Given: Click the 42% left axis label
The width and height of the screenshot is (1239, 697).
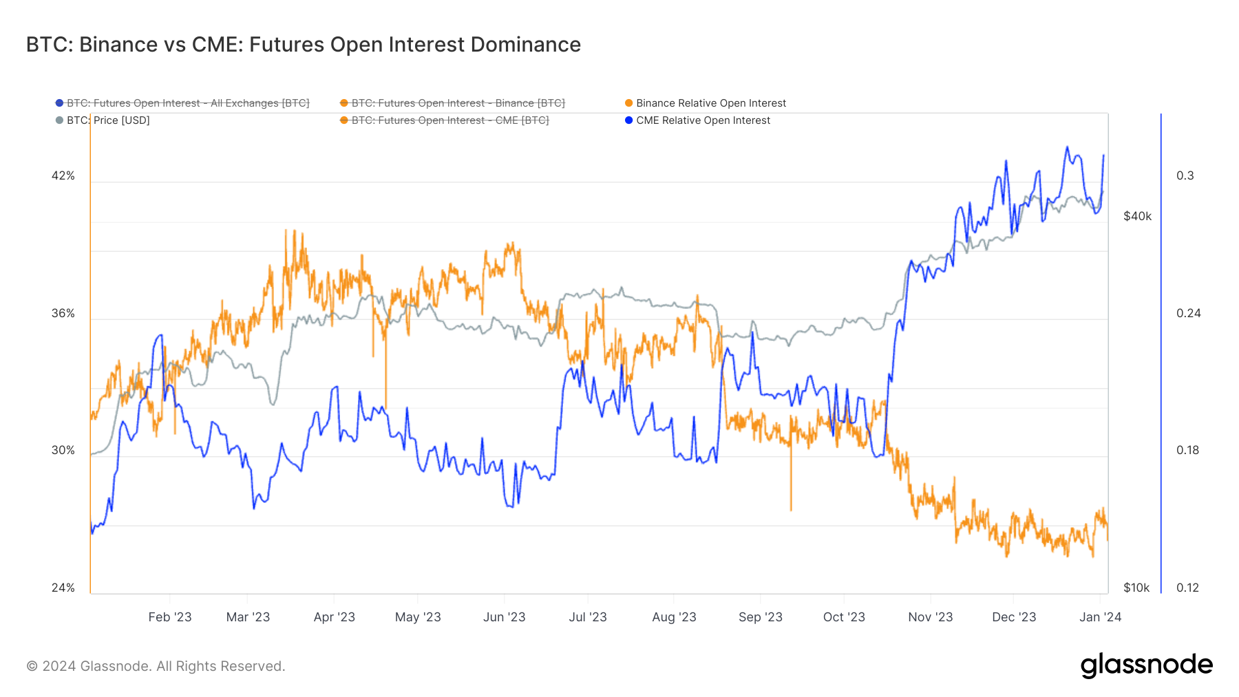Looking at the screenshot, I should 63,175.
